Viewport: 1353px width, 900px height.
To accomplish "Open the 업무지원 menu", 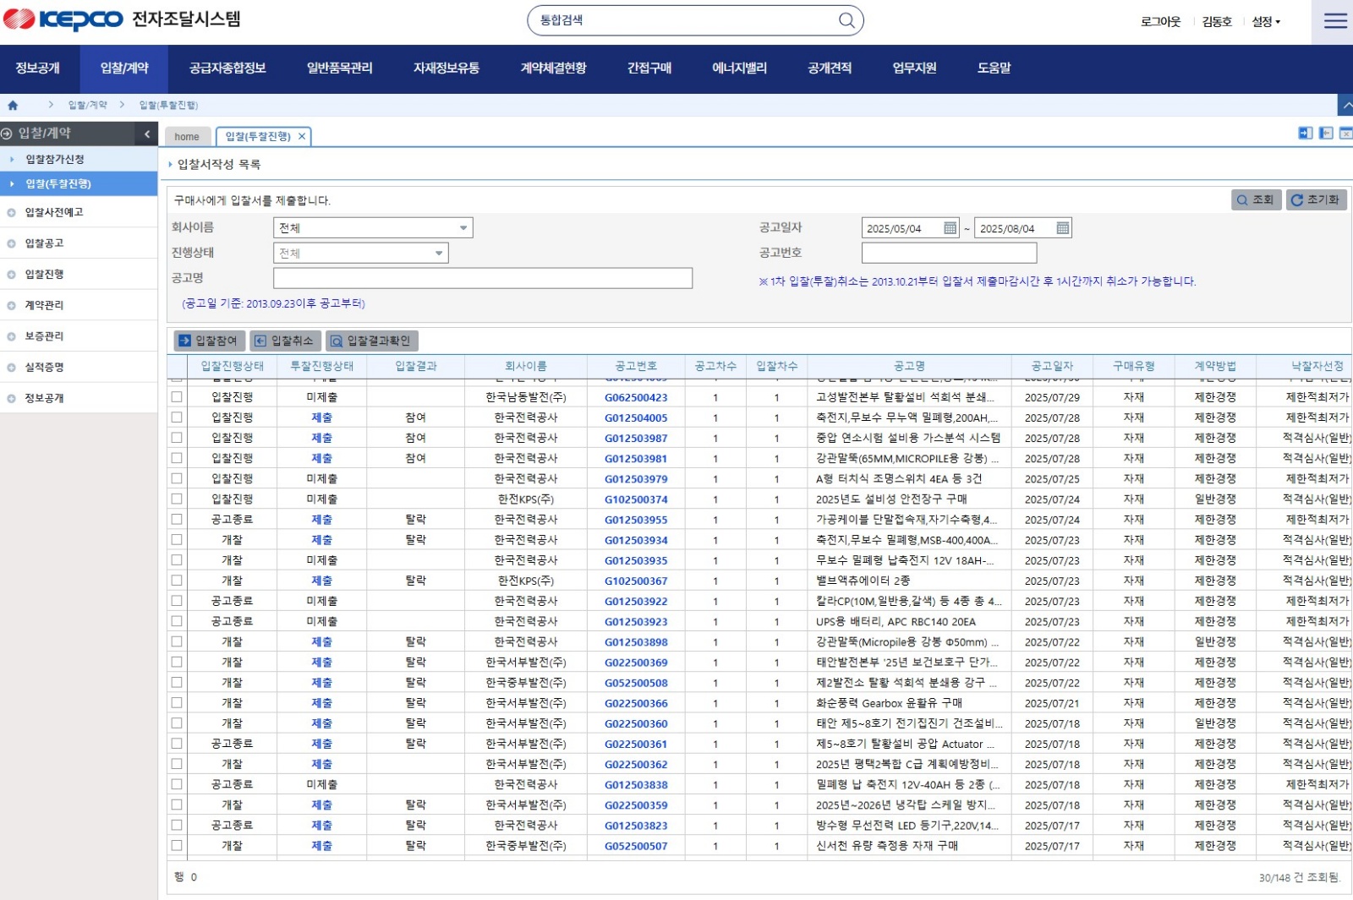I will (x=914, y=68).
